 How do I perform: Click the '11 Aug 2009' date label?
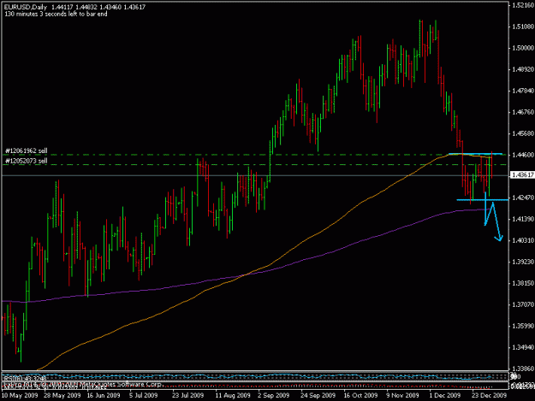point(233,396)
